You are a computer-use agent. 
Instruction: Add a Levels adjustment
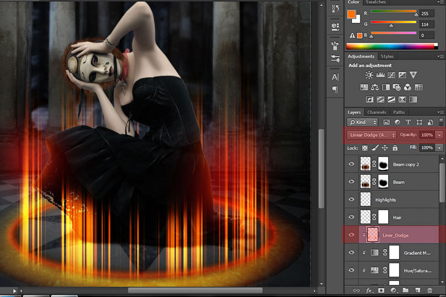[380, 75]
